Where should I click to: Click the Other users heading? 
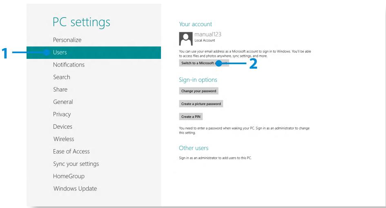coord(194,148)
